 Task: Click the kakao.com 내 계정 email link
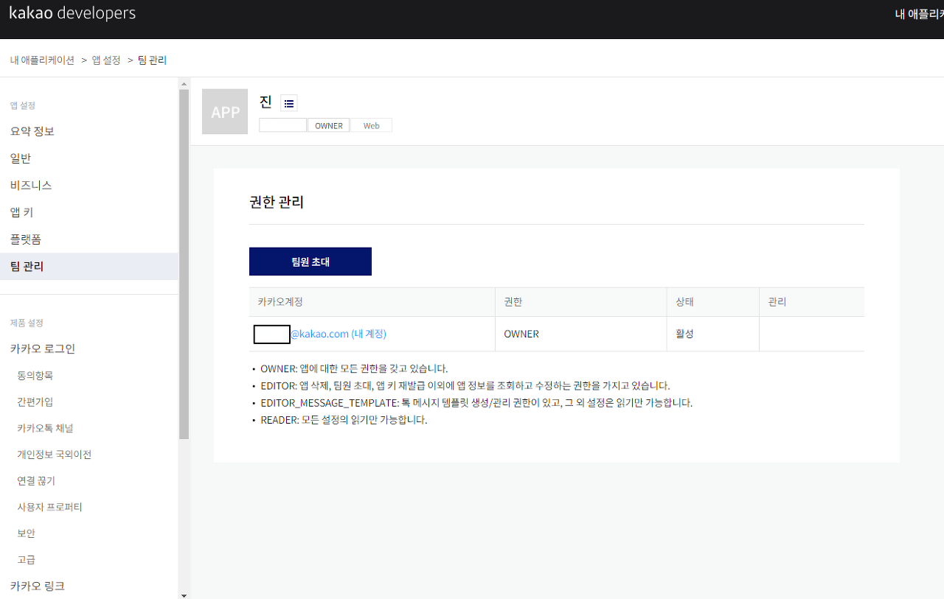click(338, 334)
